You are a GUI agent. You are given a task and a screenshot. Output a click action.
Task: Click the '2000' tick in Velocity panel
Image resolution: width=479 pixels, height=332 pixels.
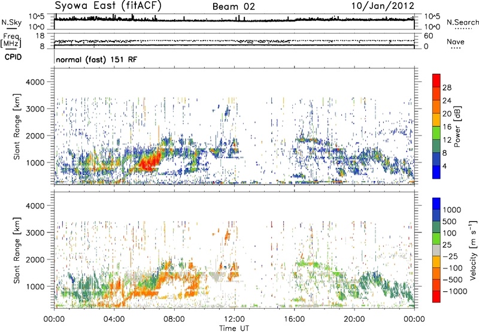[35, 259]
